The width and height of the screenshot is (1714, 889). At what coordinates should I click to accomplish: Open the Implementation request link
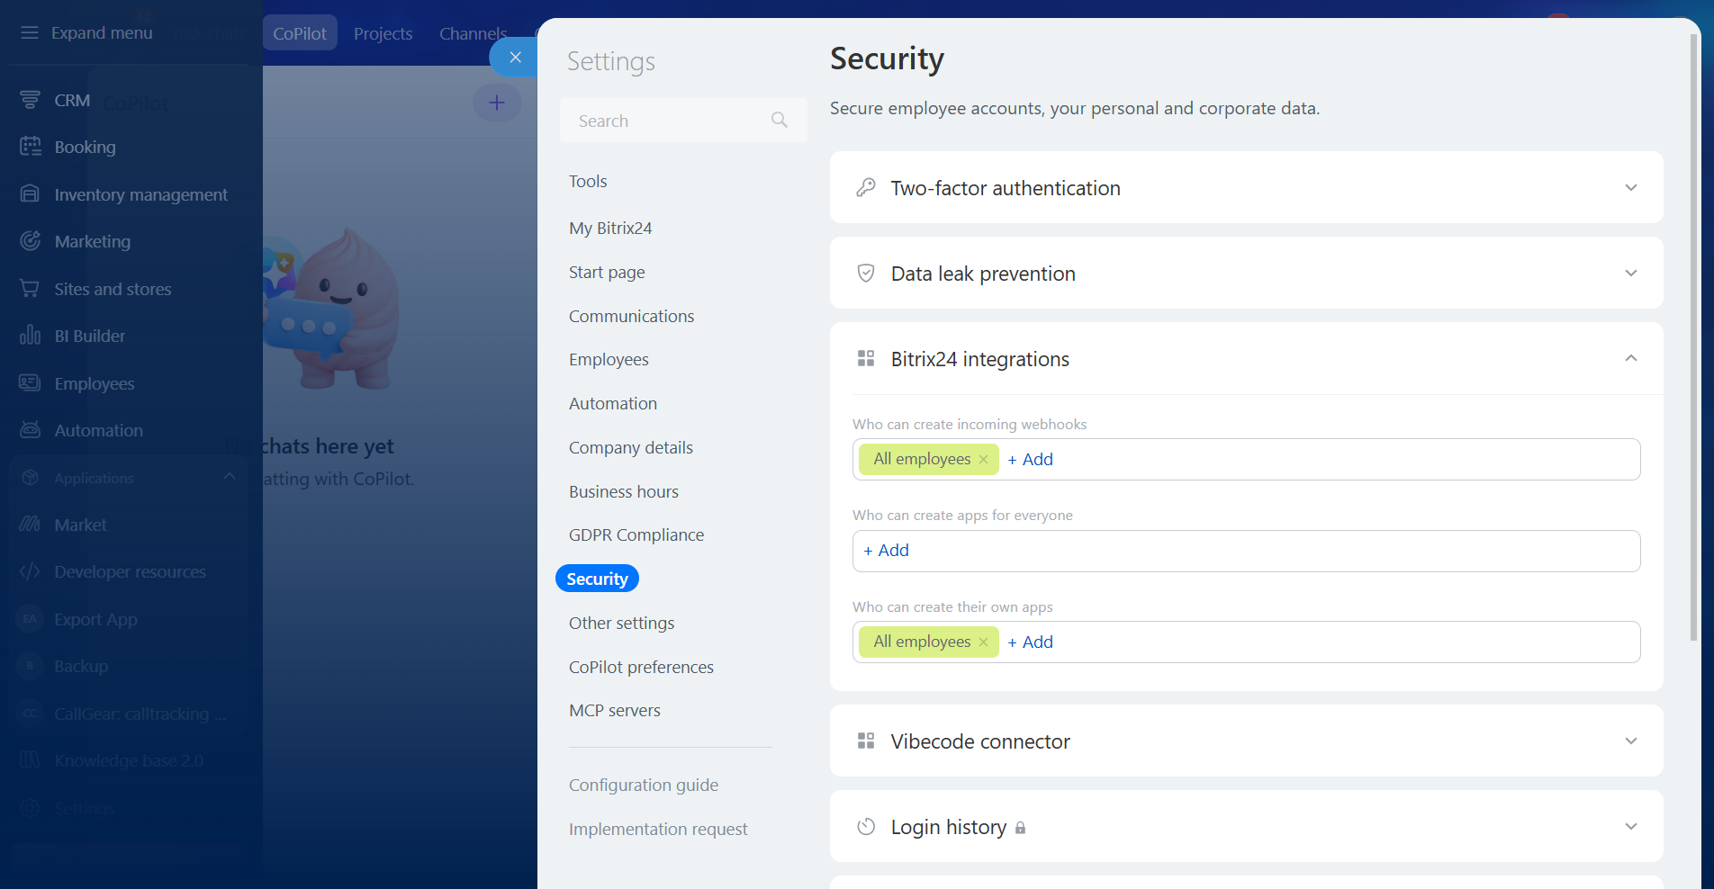[658, 829]
